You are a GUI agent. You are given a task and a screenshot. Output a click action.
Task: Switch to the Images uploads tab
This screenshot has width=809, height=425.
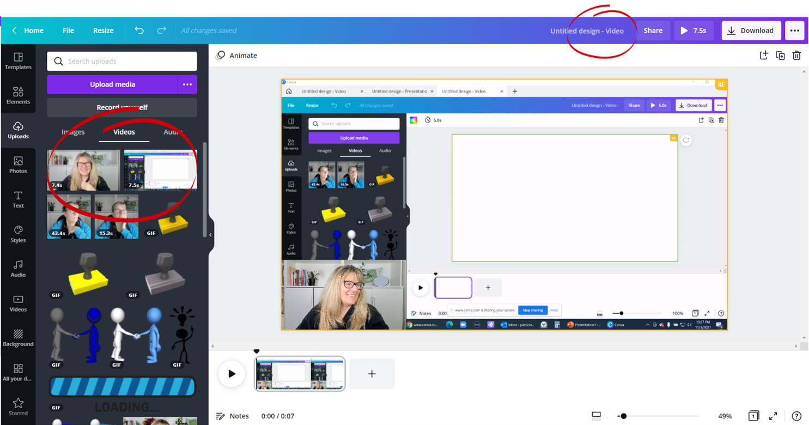pos(73,132)
